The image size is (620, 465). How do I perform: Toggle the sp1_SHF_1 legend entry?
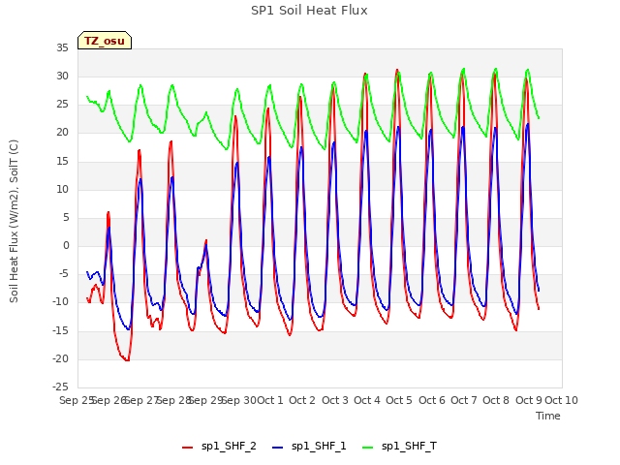(x=309, y=447)
